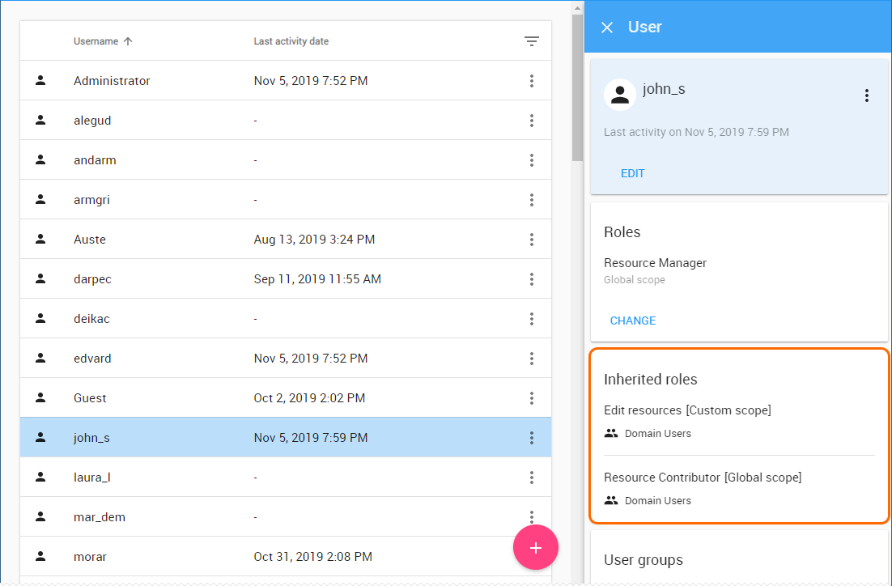
Task: Close the User details panel
Action: pos(607,28)
